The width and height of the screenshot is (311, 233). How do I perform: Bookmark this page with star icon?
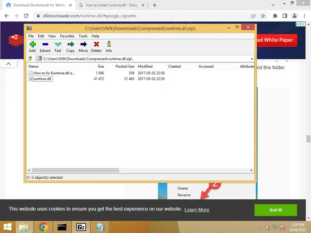click(x=263, y=16)
